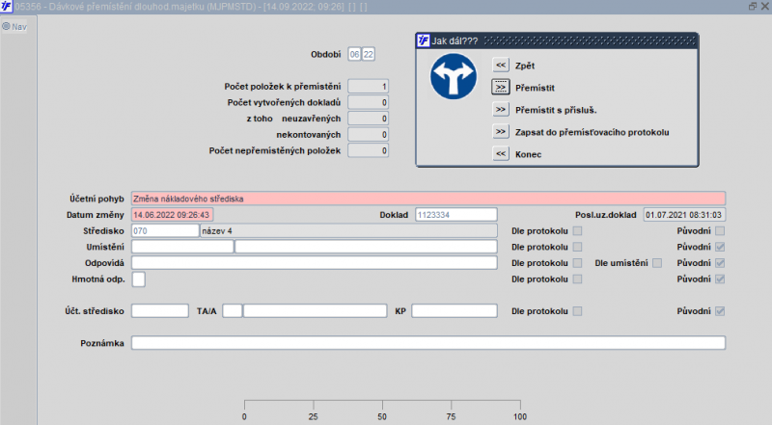Toggle Původní checkbox in Odpovídá row

pos(720,263)
